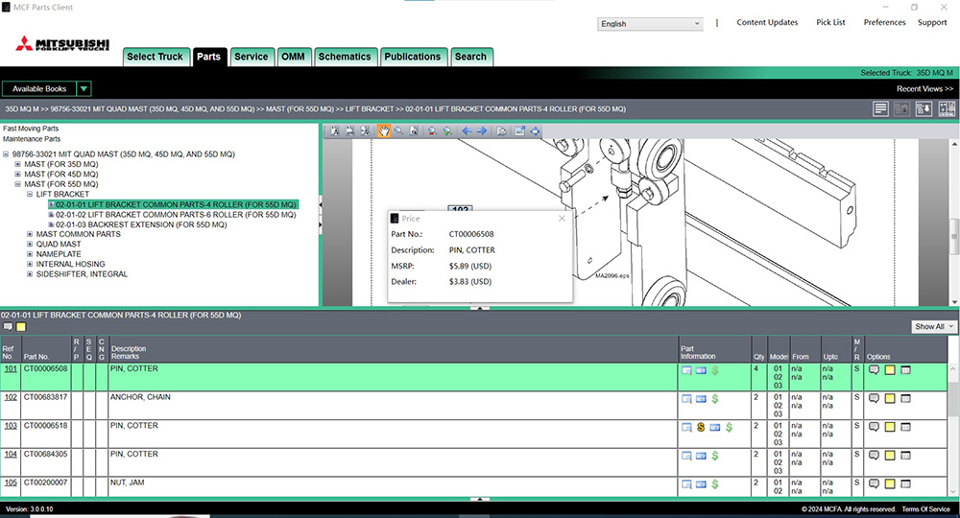Open Recent Views

pos(924,88)
